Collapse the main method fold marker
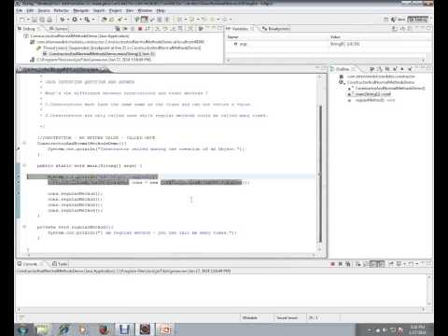Viewport: 448px width, 336px height. click(24, 165)
